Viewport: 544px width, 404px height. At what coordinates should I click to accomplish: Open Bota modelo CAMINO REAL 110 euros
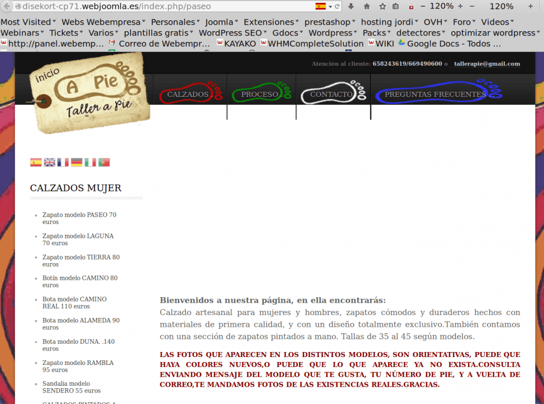click(75, 303)
